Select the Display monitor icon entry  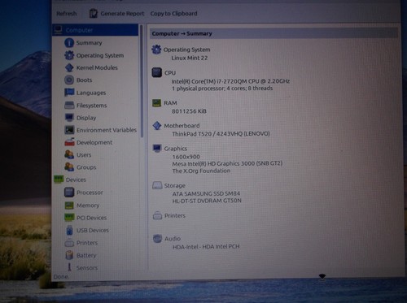[x=69, y=118]
